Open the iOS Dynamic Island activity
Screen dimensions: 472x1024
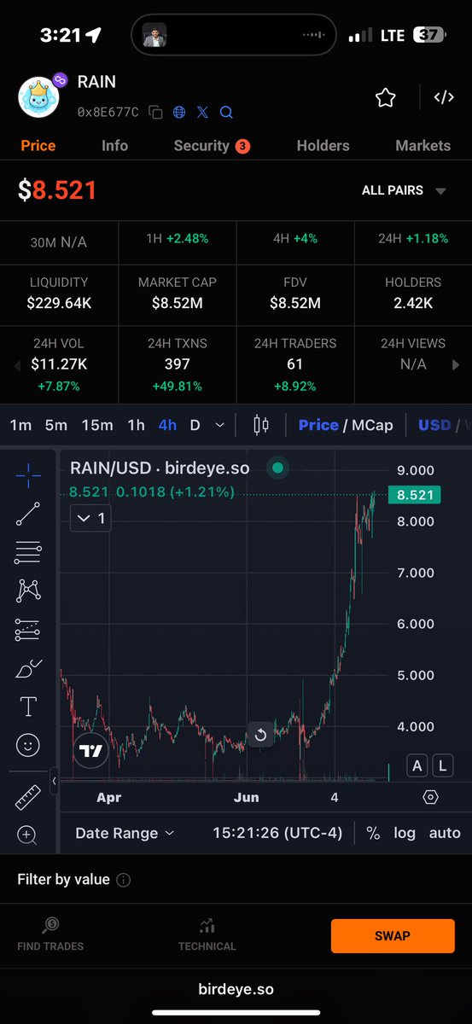pyautogui.click(x=234, y=34)
